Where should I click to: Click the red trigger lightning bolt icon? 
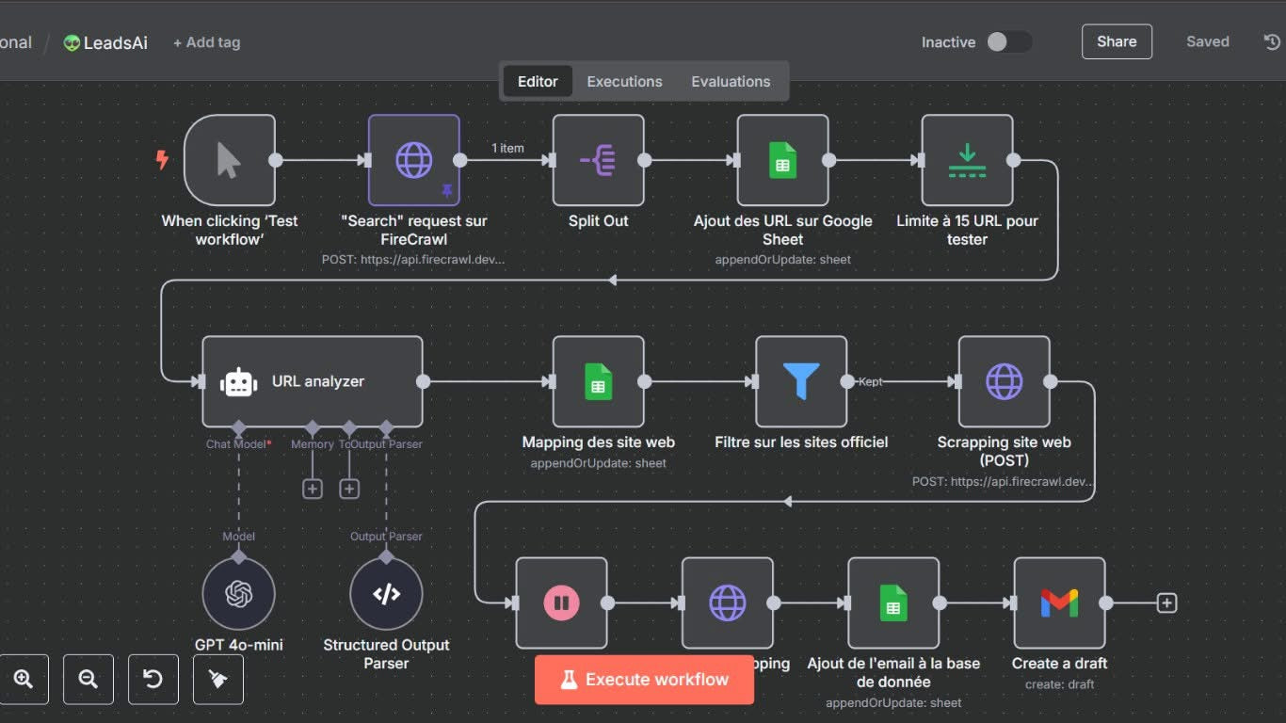162,160
